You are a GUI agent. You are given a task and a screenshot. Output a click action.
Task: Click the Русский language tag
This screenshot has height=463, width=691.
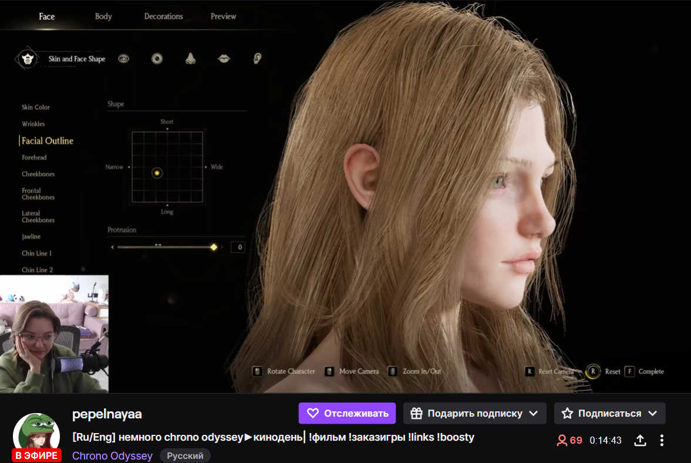pyautogui.click(x=185, y=455)
